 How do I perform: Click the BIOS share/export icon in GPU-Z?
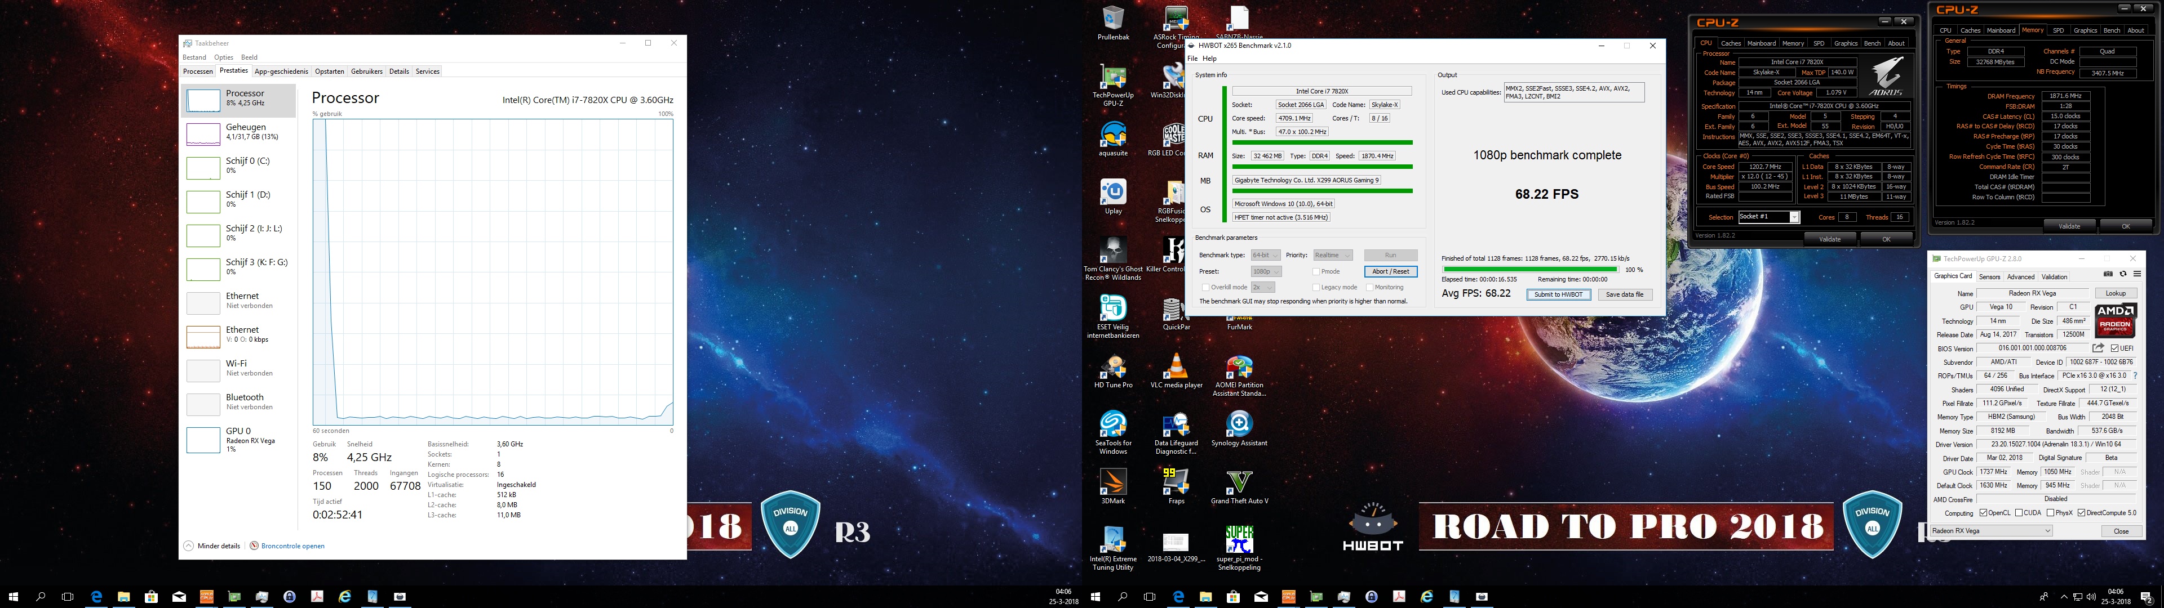pyautogui.click(x=2099, y=348)
